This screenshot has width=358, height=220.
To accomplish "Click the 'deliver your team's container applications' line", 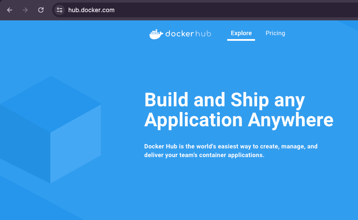I will pyautogui.click(x=204, y=155).
